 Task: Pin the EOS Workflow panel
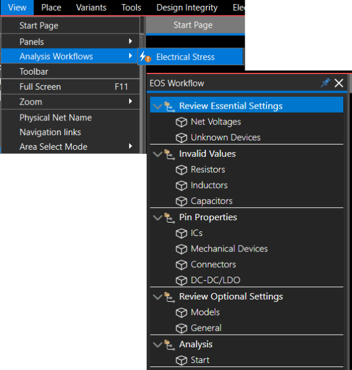325,83
